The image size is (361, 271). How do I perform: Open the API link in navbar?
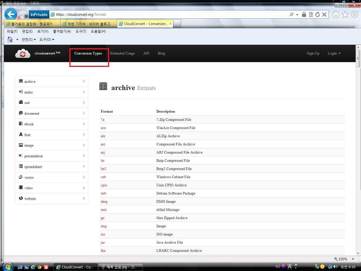146,53
